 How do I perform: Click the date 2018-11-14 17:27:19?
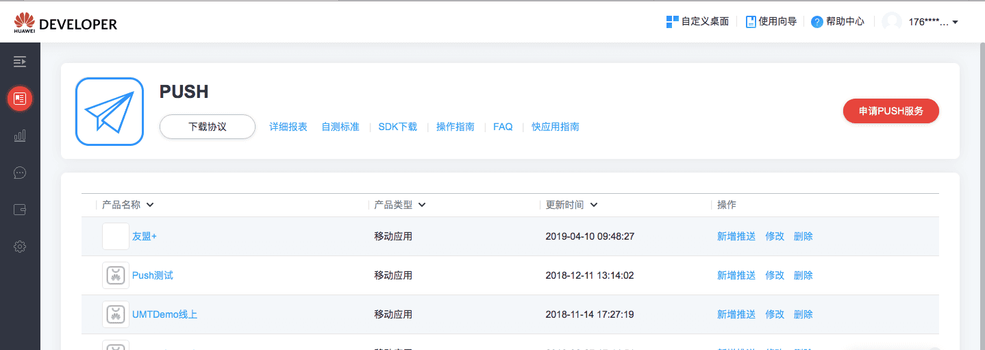click(590, 314)
